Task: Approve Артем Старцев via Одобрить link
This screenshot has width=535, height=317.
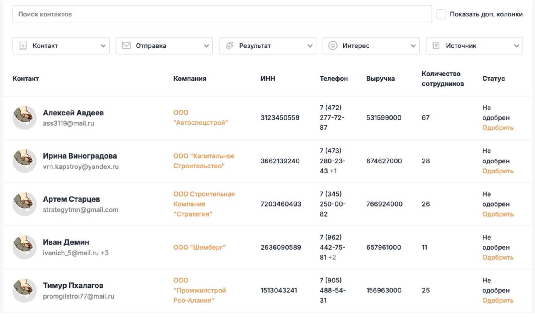Action: pyautogui.click(x=498, y=214)
